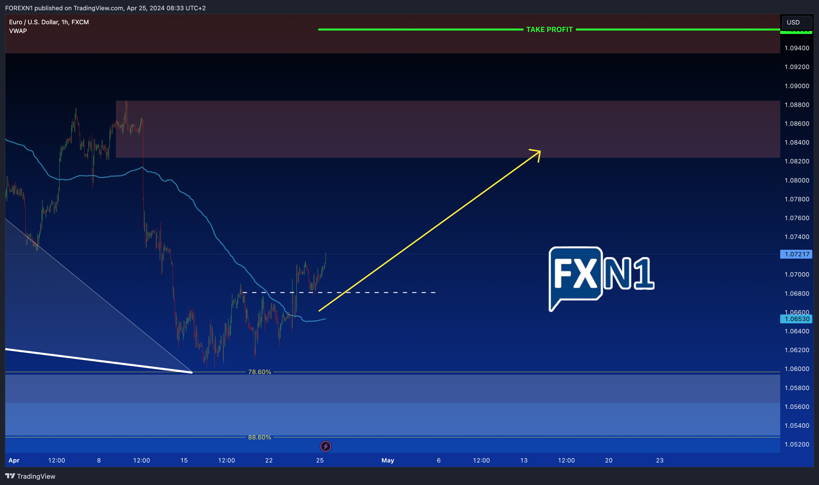Click the TradingView logo at bottom left
The height and width of the screenshot is (485, 819).
tap(30, 476)
